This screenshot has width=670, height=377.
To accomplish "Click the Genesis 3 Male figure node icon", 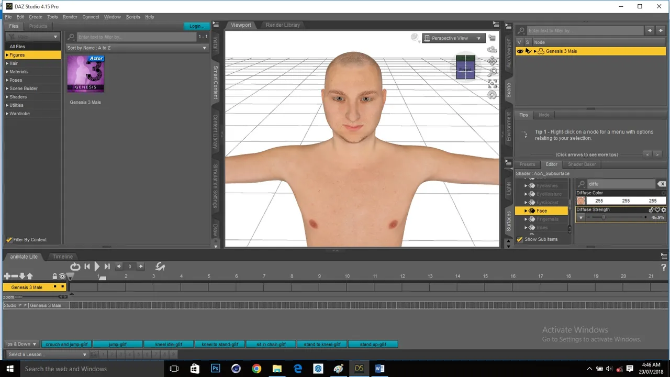I will 541,51.
